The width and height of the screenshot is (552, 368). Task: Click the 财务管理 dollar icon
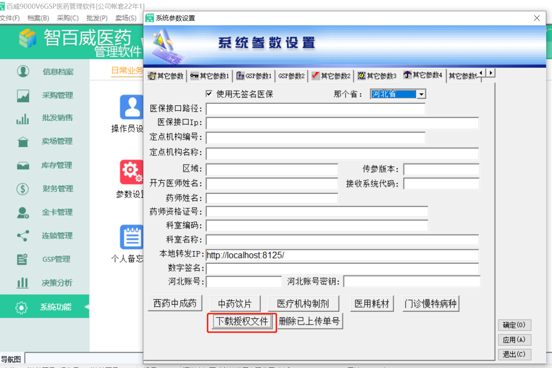[x=23, y=189]
